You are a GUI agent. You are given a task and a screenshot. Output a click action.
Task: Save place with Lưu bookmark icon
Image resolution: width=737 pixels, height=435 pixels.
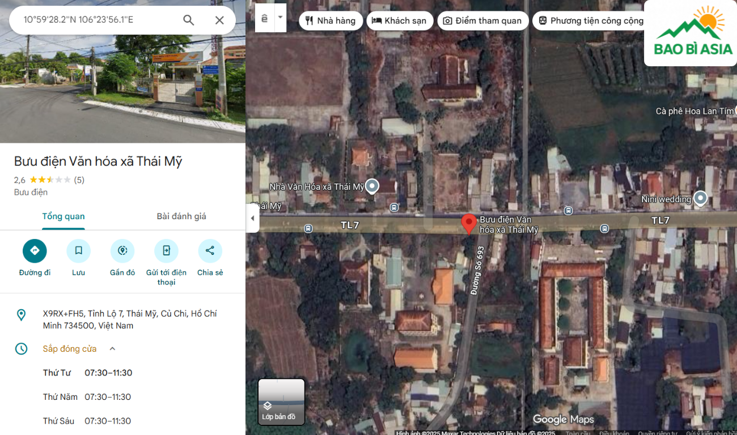click(78, 251)
